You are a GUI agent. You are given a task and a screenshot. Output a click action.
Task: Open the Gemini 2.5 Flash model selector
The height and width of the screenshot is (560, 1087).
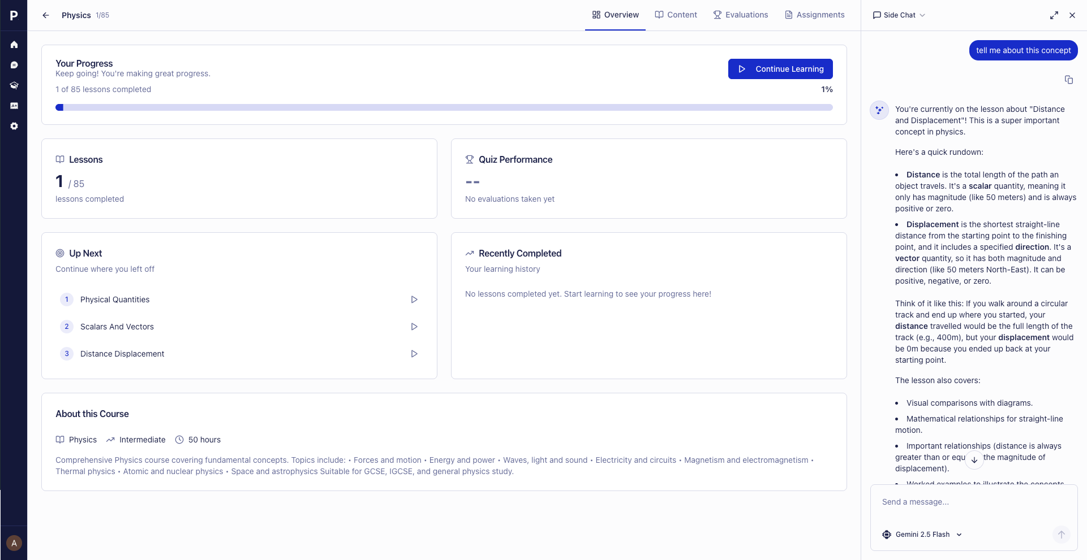pos(922,535)
